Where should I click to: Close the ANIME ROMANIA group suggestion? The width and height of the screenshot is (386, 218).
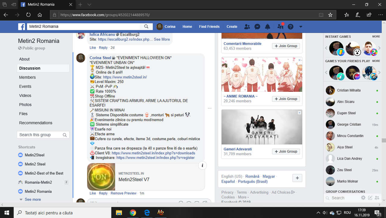click(x=299, y=60)
